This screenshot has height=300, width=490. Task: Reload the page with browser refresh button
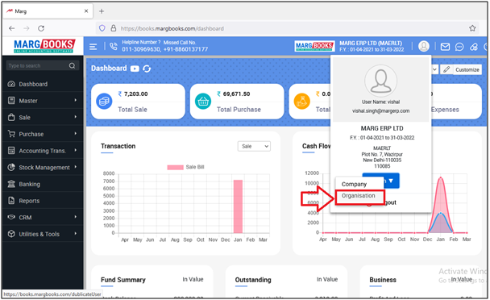point(41,28)
